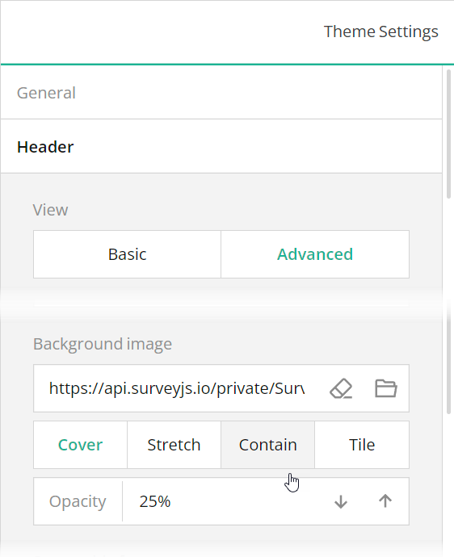Increase opacity with the up arrow
454x557 pixels.
[x=385, y=501]
